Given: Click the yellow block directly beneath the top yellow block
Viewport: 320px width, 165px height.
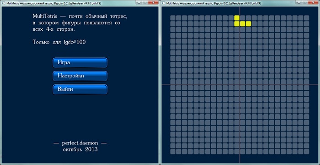Looking at the screenshot, I should coord(237,24).
